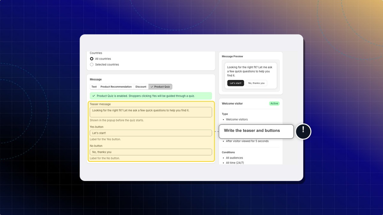Focus the Yes button label field
383x215 pixels.
[151, 133]
